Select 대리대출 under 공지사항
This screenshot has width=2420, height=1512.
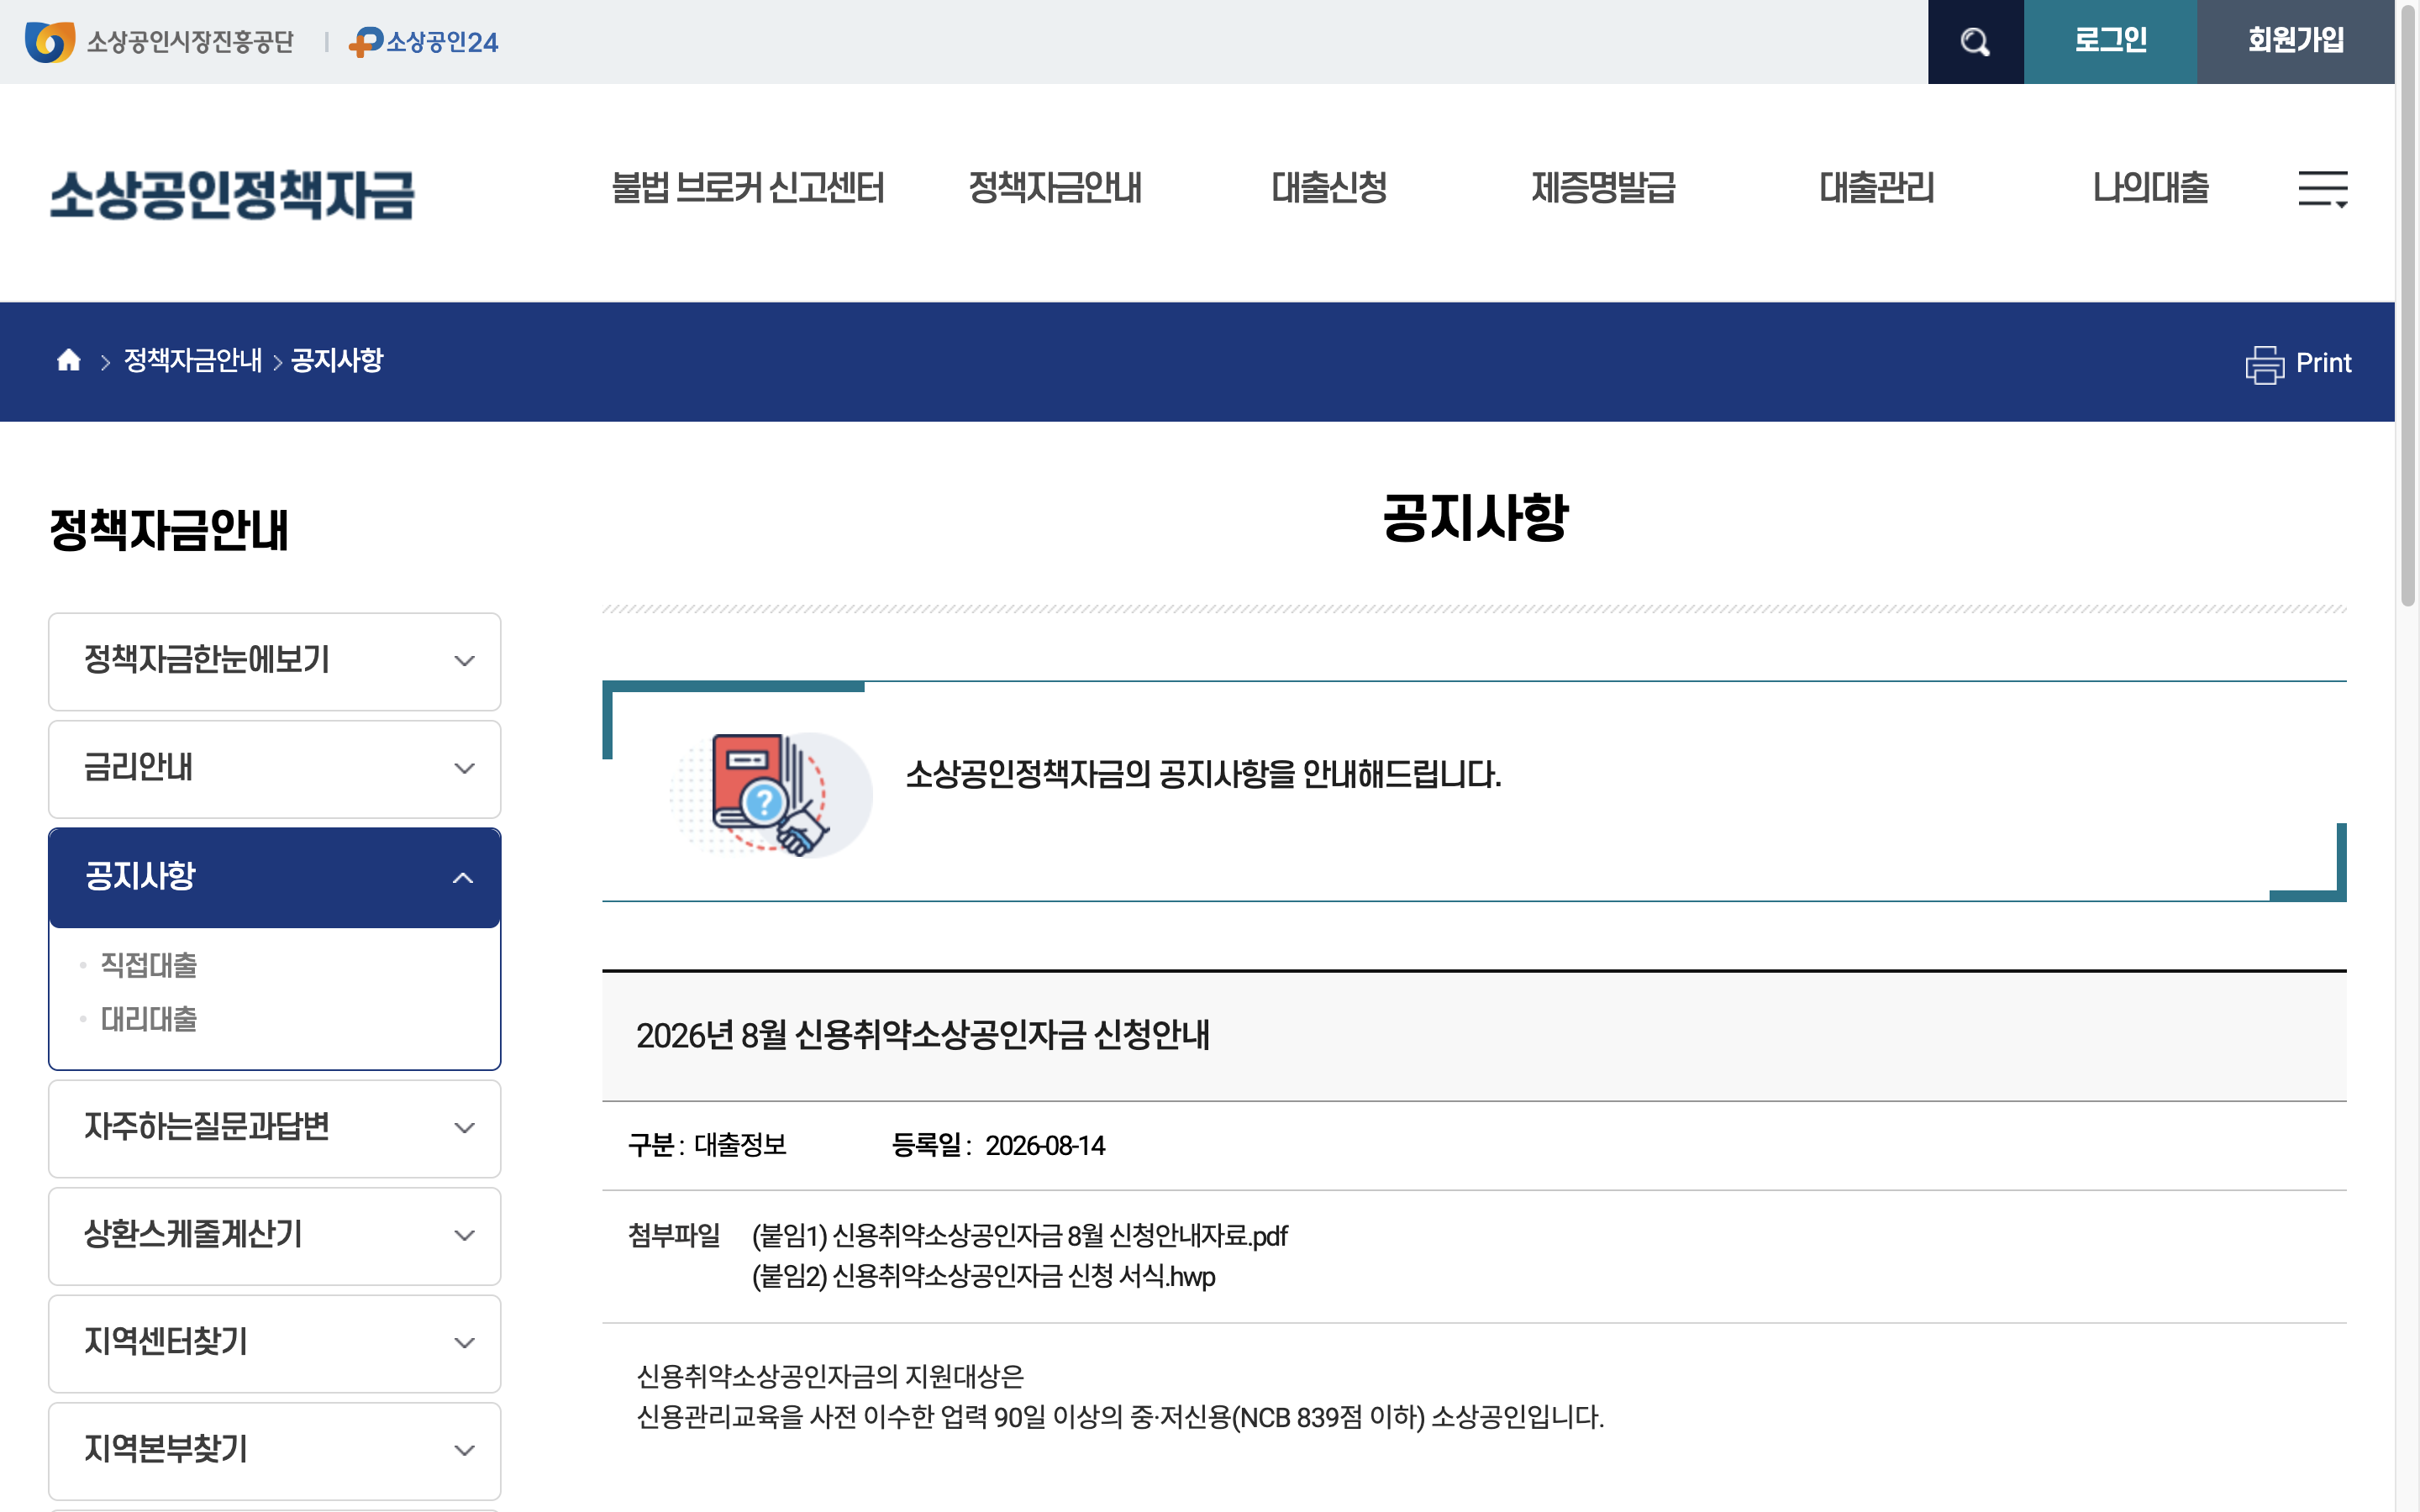149,1019
